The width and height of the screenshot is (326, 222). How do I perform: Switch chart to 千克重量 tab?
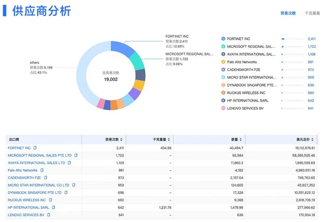pos(312,13)
